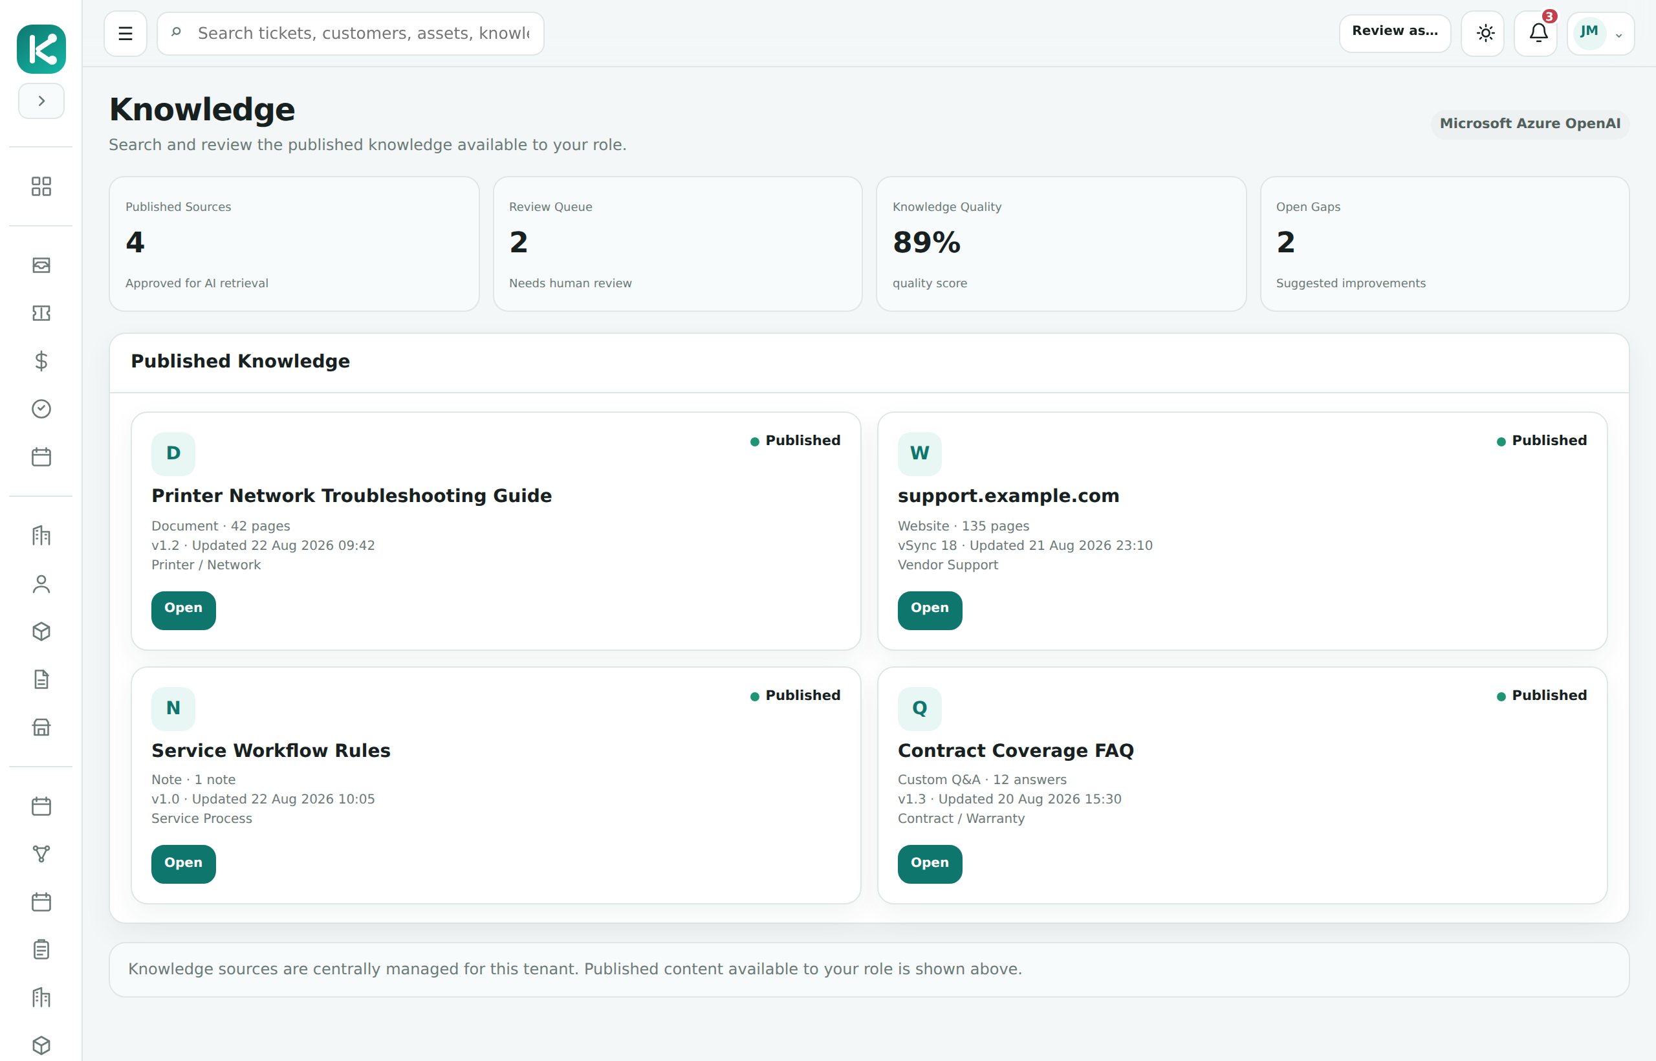
Task: Open the 'Review as...' selector
Action: click(1395, 33)
